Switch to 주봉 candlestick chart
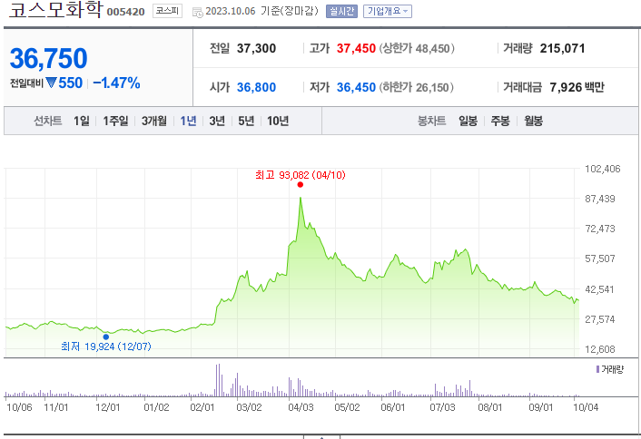This screenshot has width=641, height=439. (x=500, y=121)
